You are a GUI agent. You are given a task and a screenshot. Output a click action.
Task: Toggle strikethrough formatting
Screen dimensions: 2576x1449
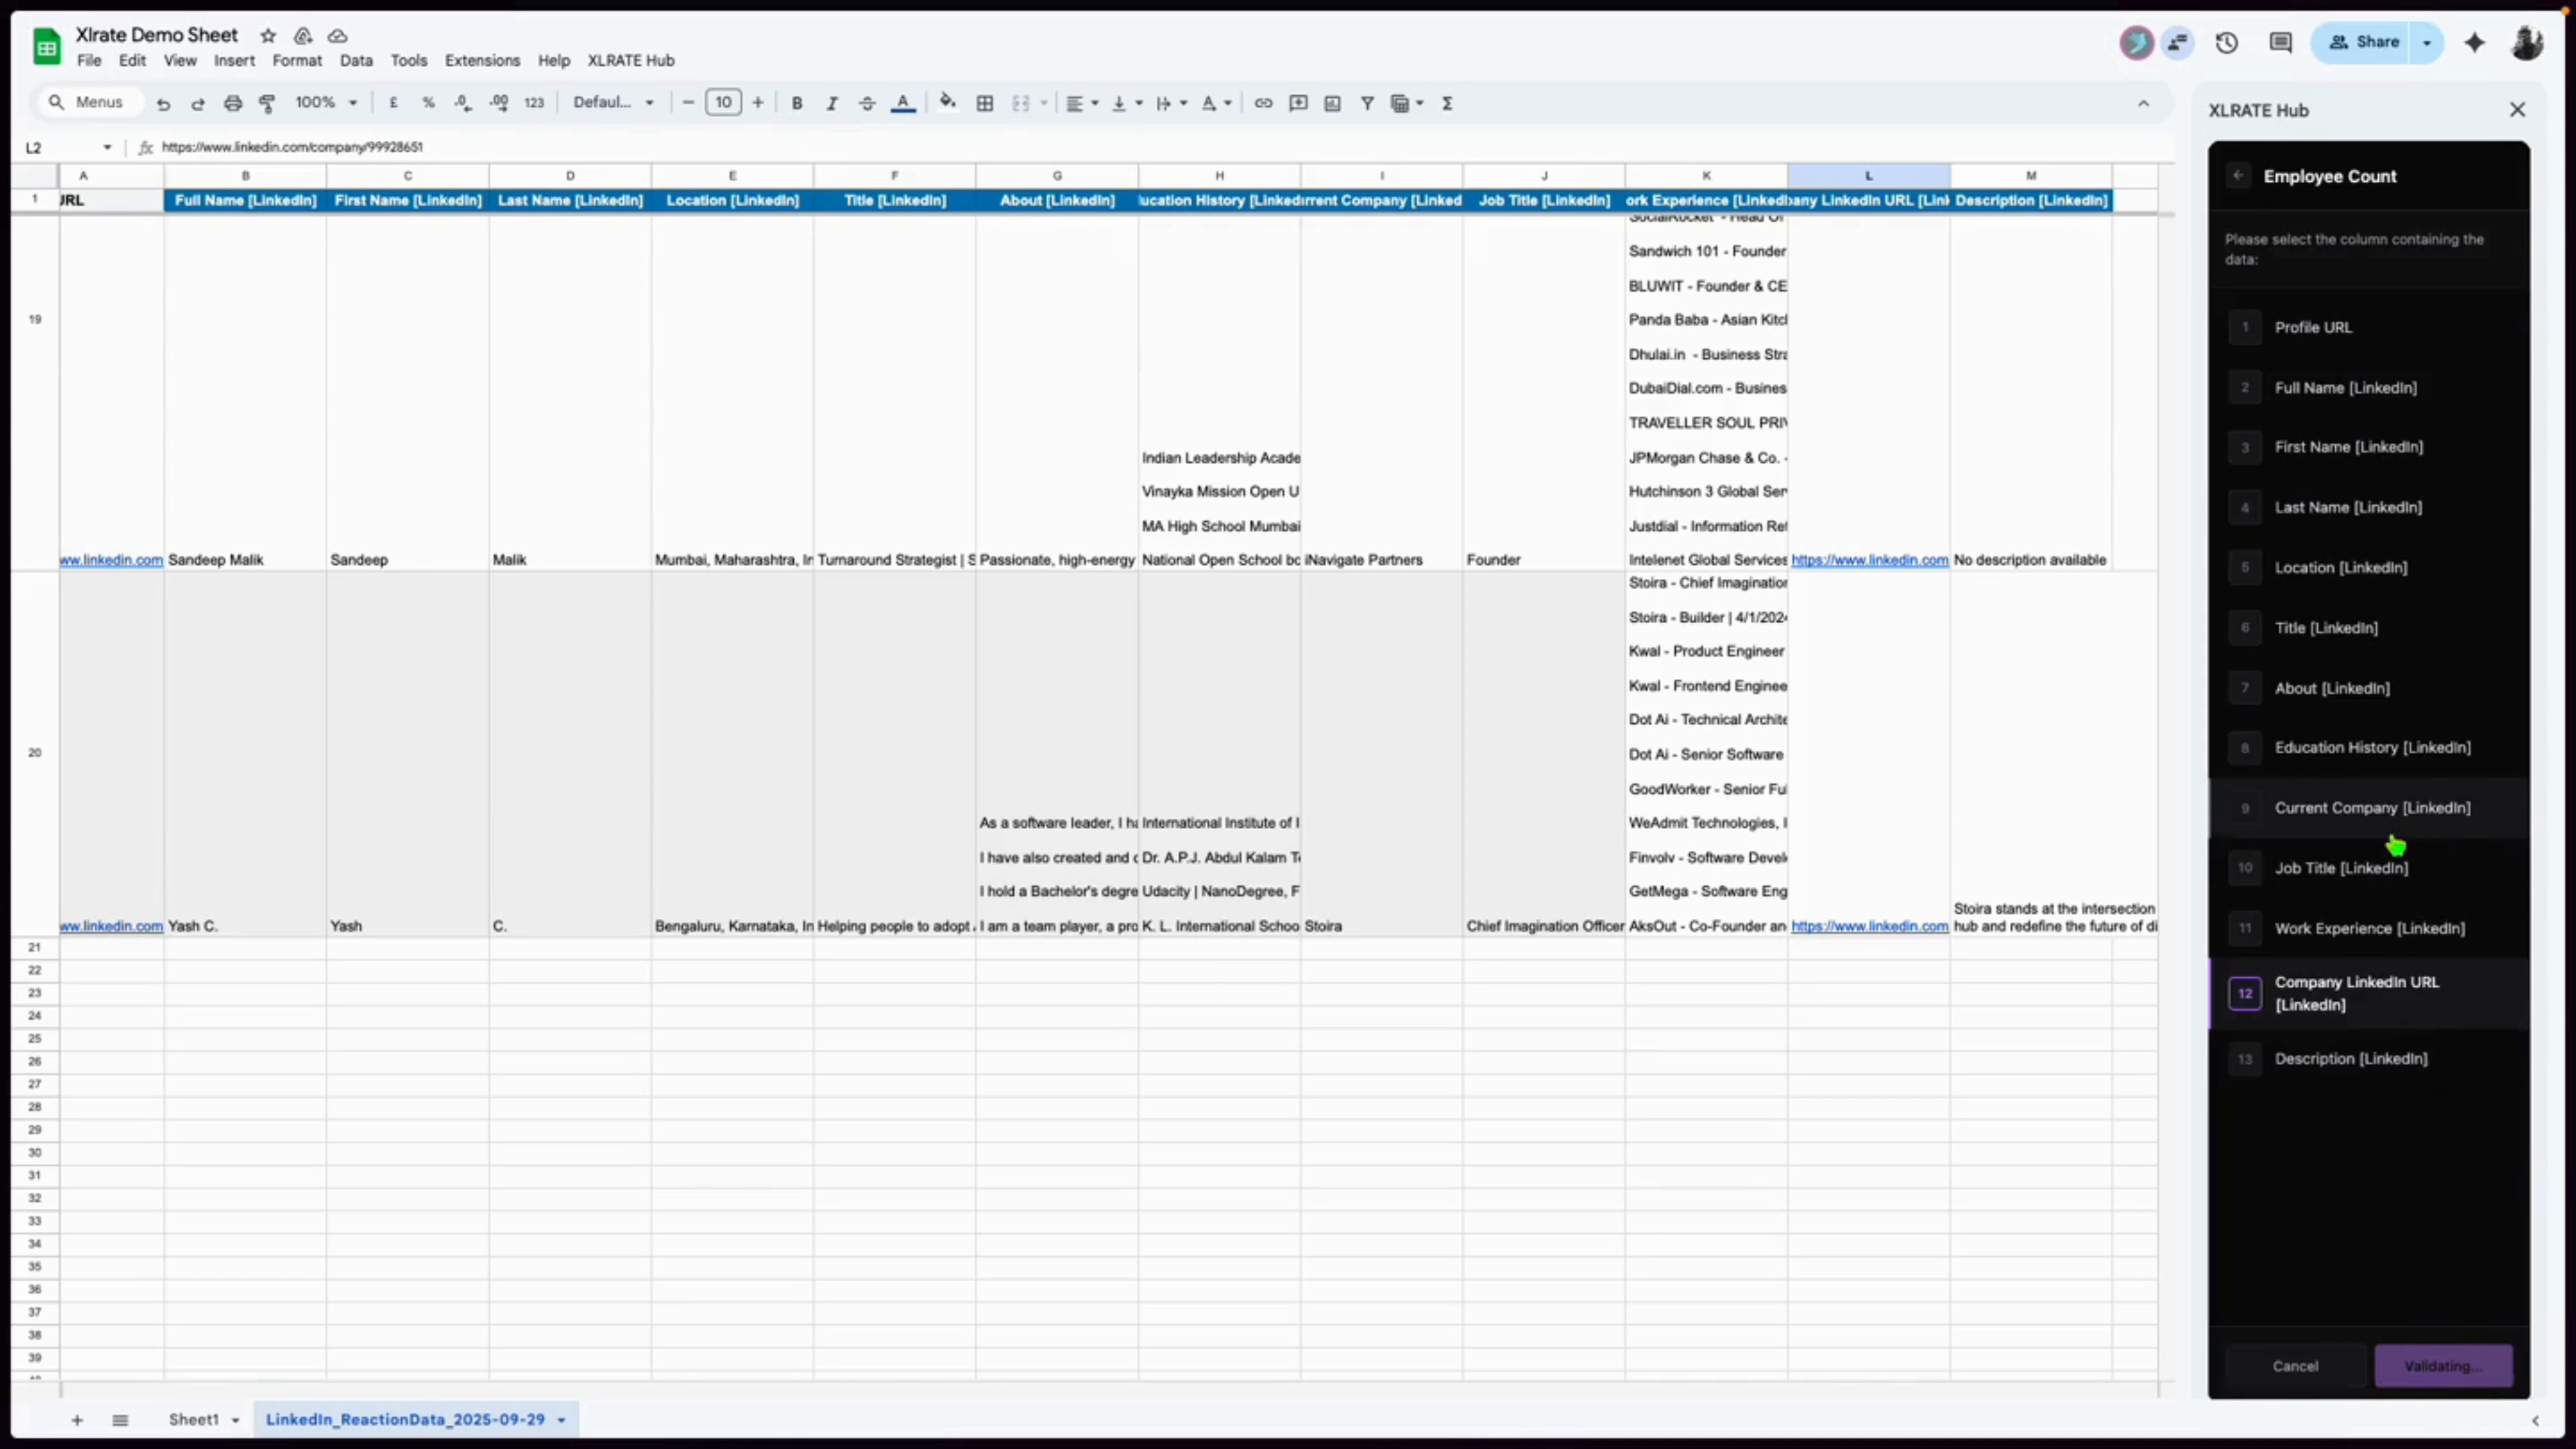pos(867,103)
